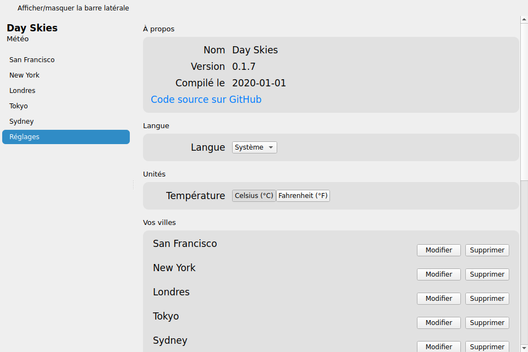Click Modifier for Londres
Image resolution: width=528 pixels, height=352 pixels.
coord(438,299)
